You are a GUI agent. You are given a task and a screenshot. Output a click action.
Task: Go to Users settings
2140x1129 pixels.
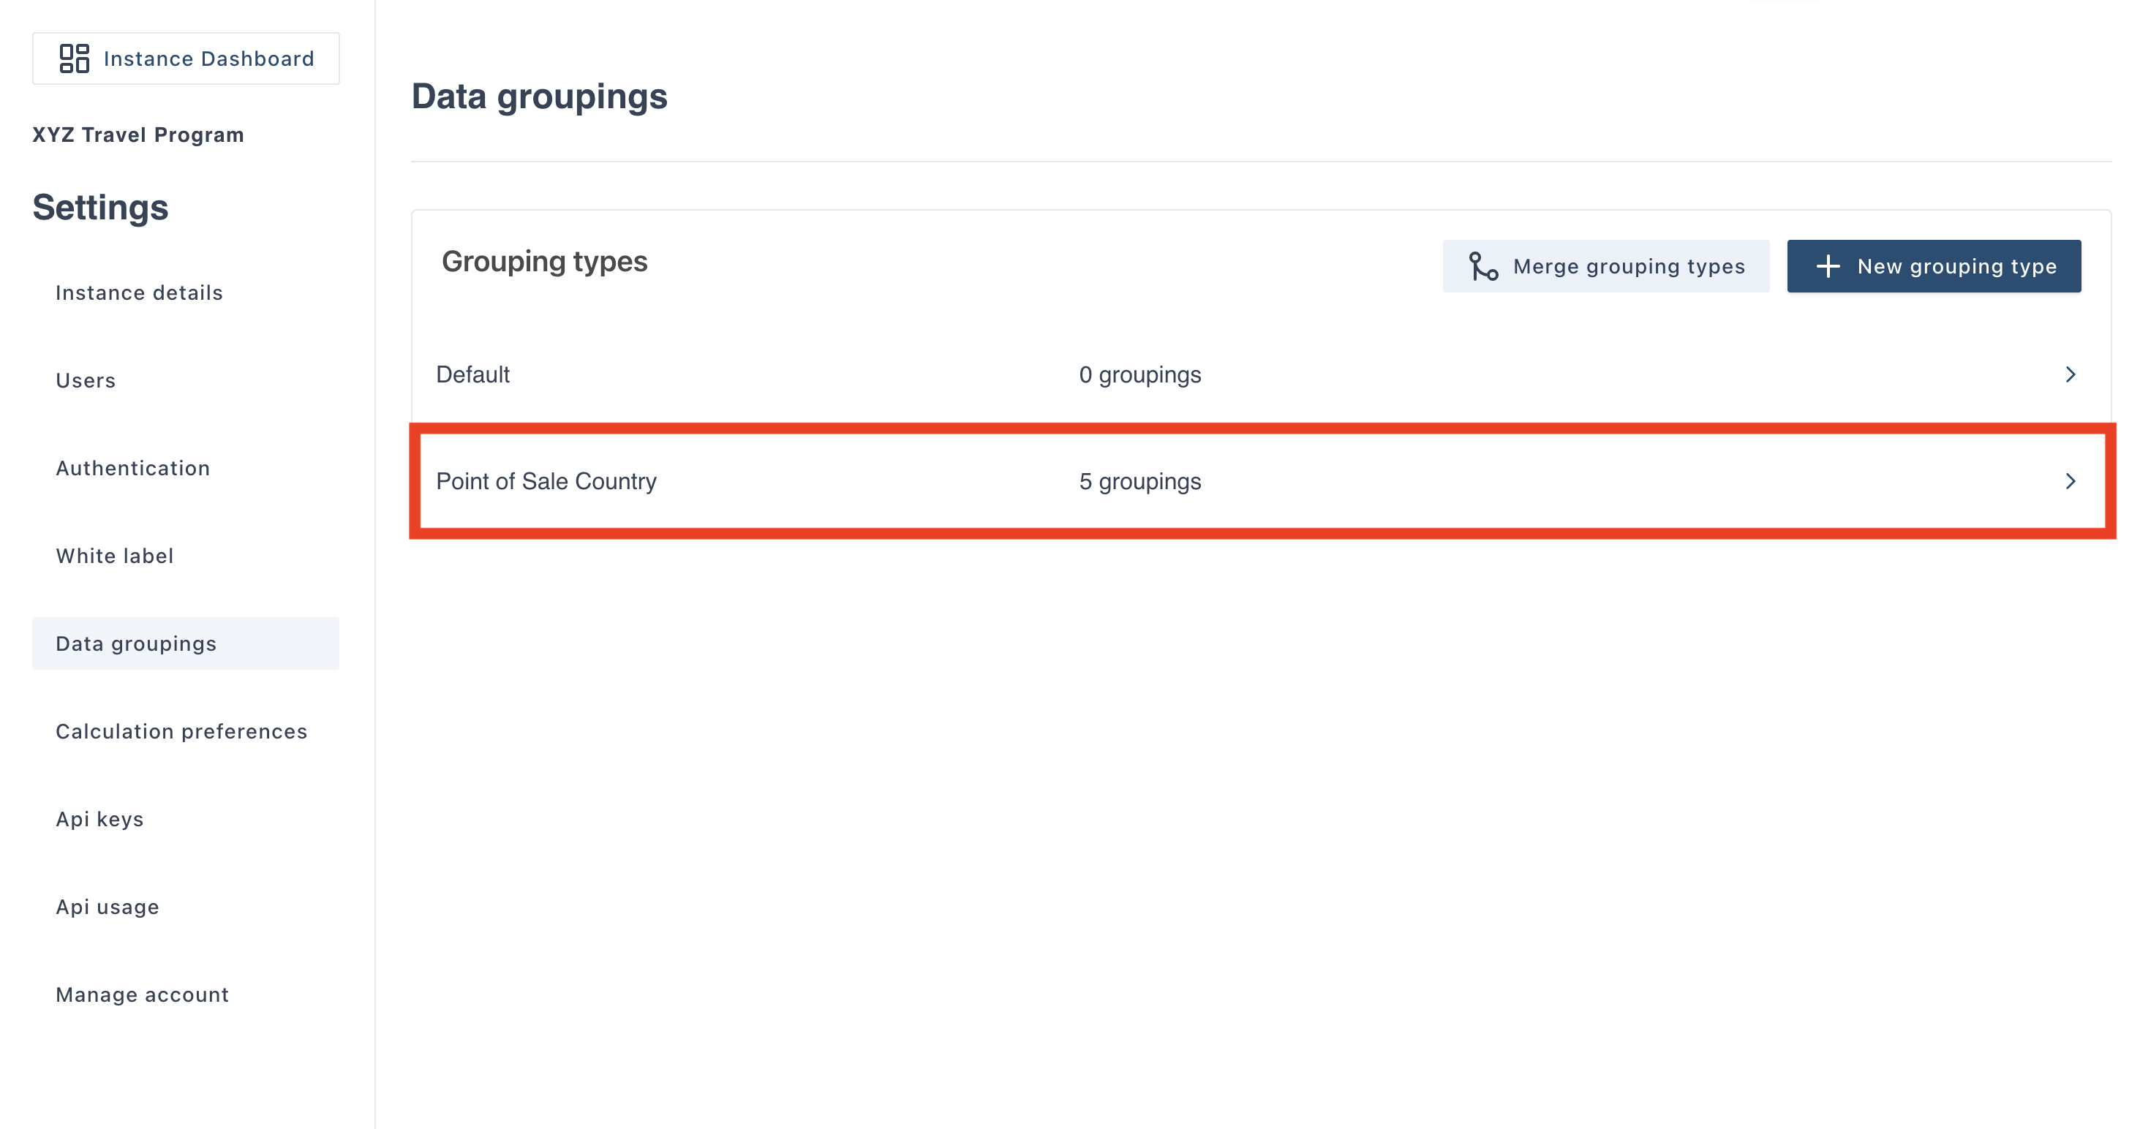click(86, 380)
